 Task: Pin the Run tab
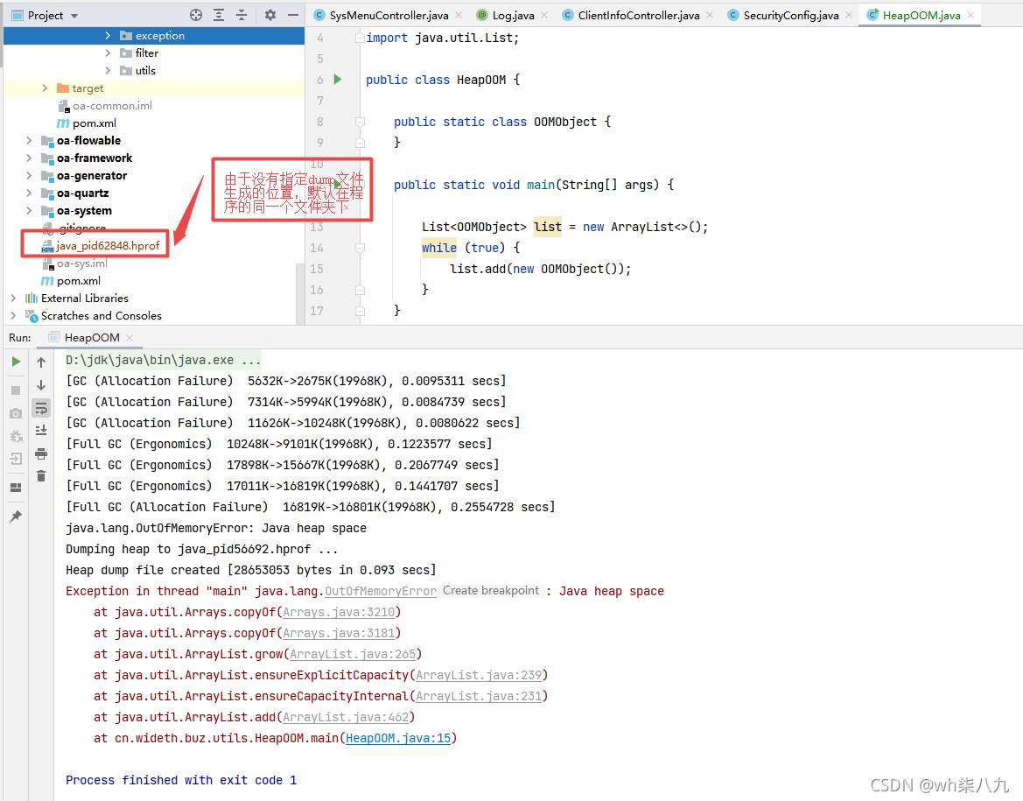[17, 516]
